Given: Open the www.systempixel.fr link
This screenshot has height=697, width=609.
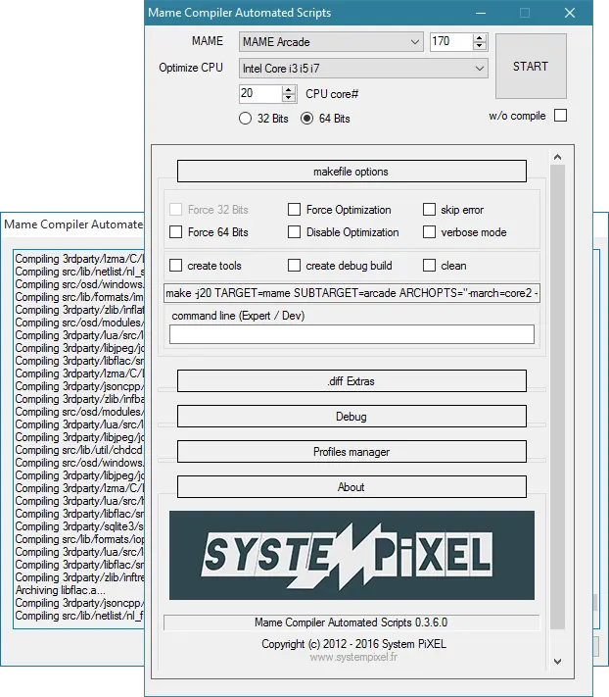Looking at the screenshot, I should click(x=353, y=657).
